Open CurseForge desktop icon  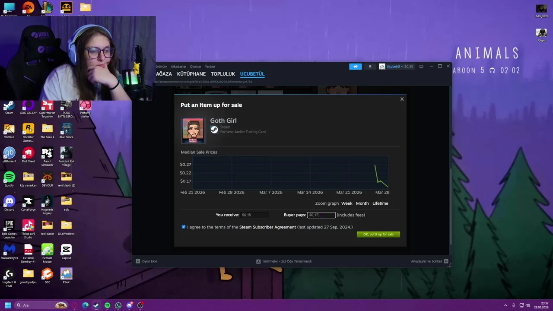coord(28,204)
